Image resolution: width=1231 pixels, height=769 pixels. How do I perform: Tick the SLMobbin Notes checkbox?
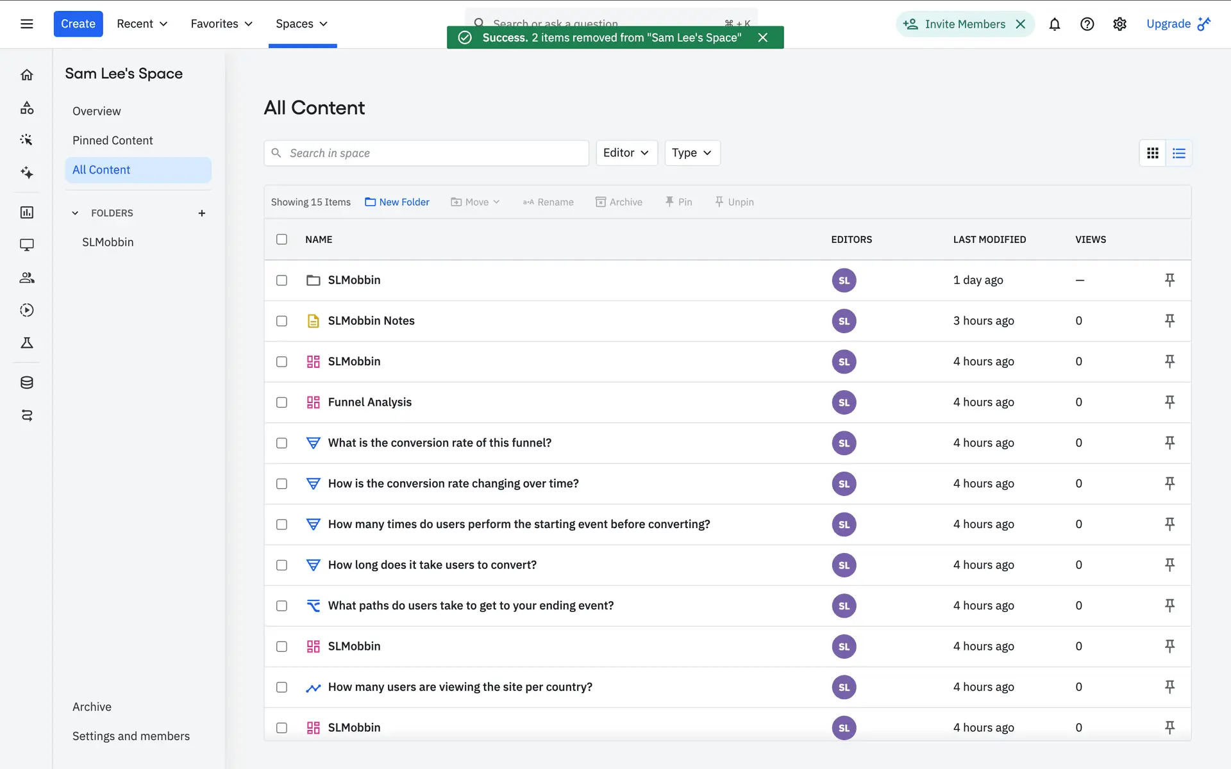click(x=281, y=321)
